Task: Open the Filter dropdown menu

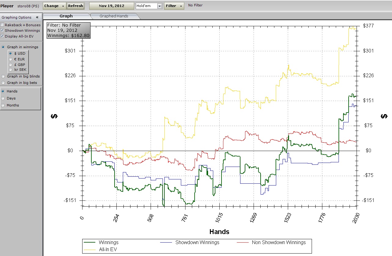Action: click(x=174, y=6)
